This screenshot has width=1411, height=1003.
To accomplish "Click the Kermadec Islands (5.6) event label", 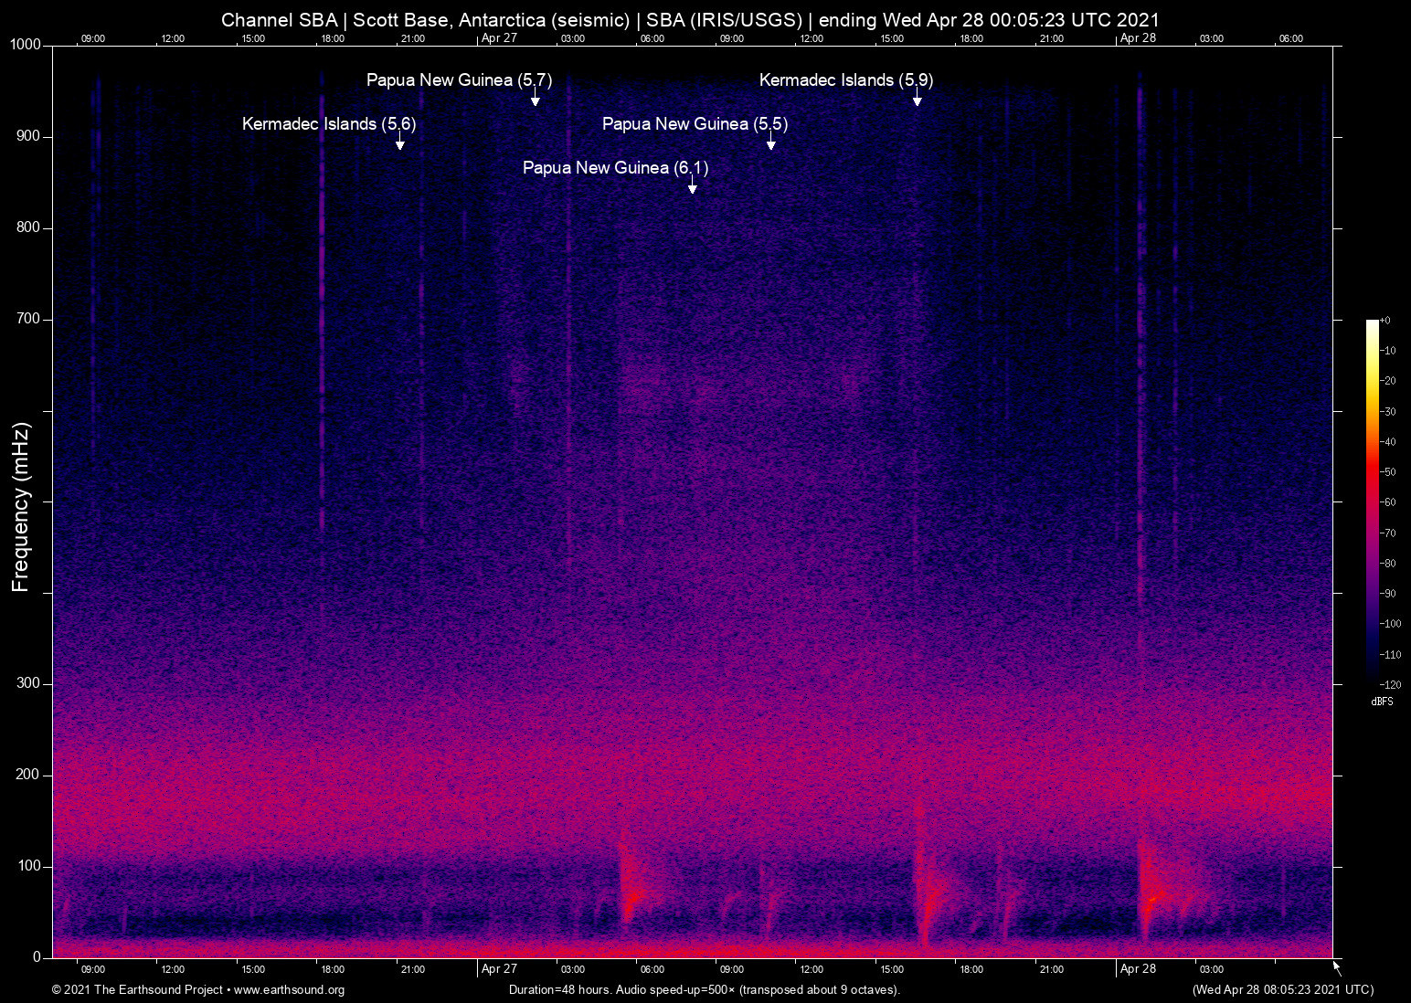I will (329, 124).
